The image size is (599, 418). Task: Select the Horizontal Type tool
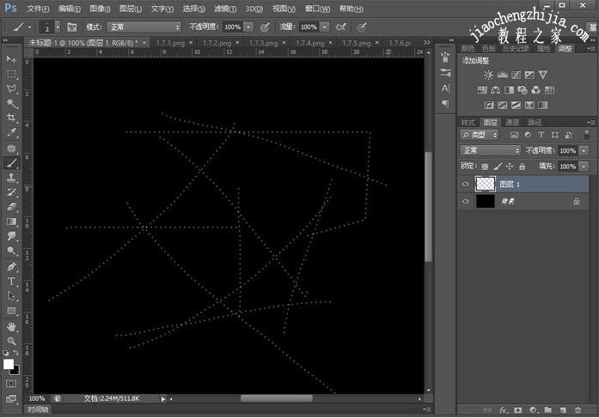point(12,281)
